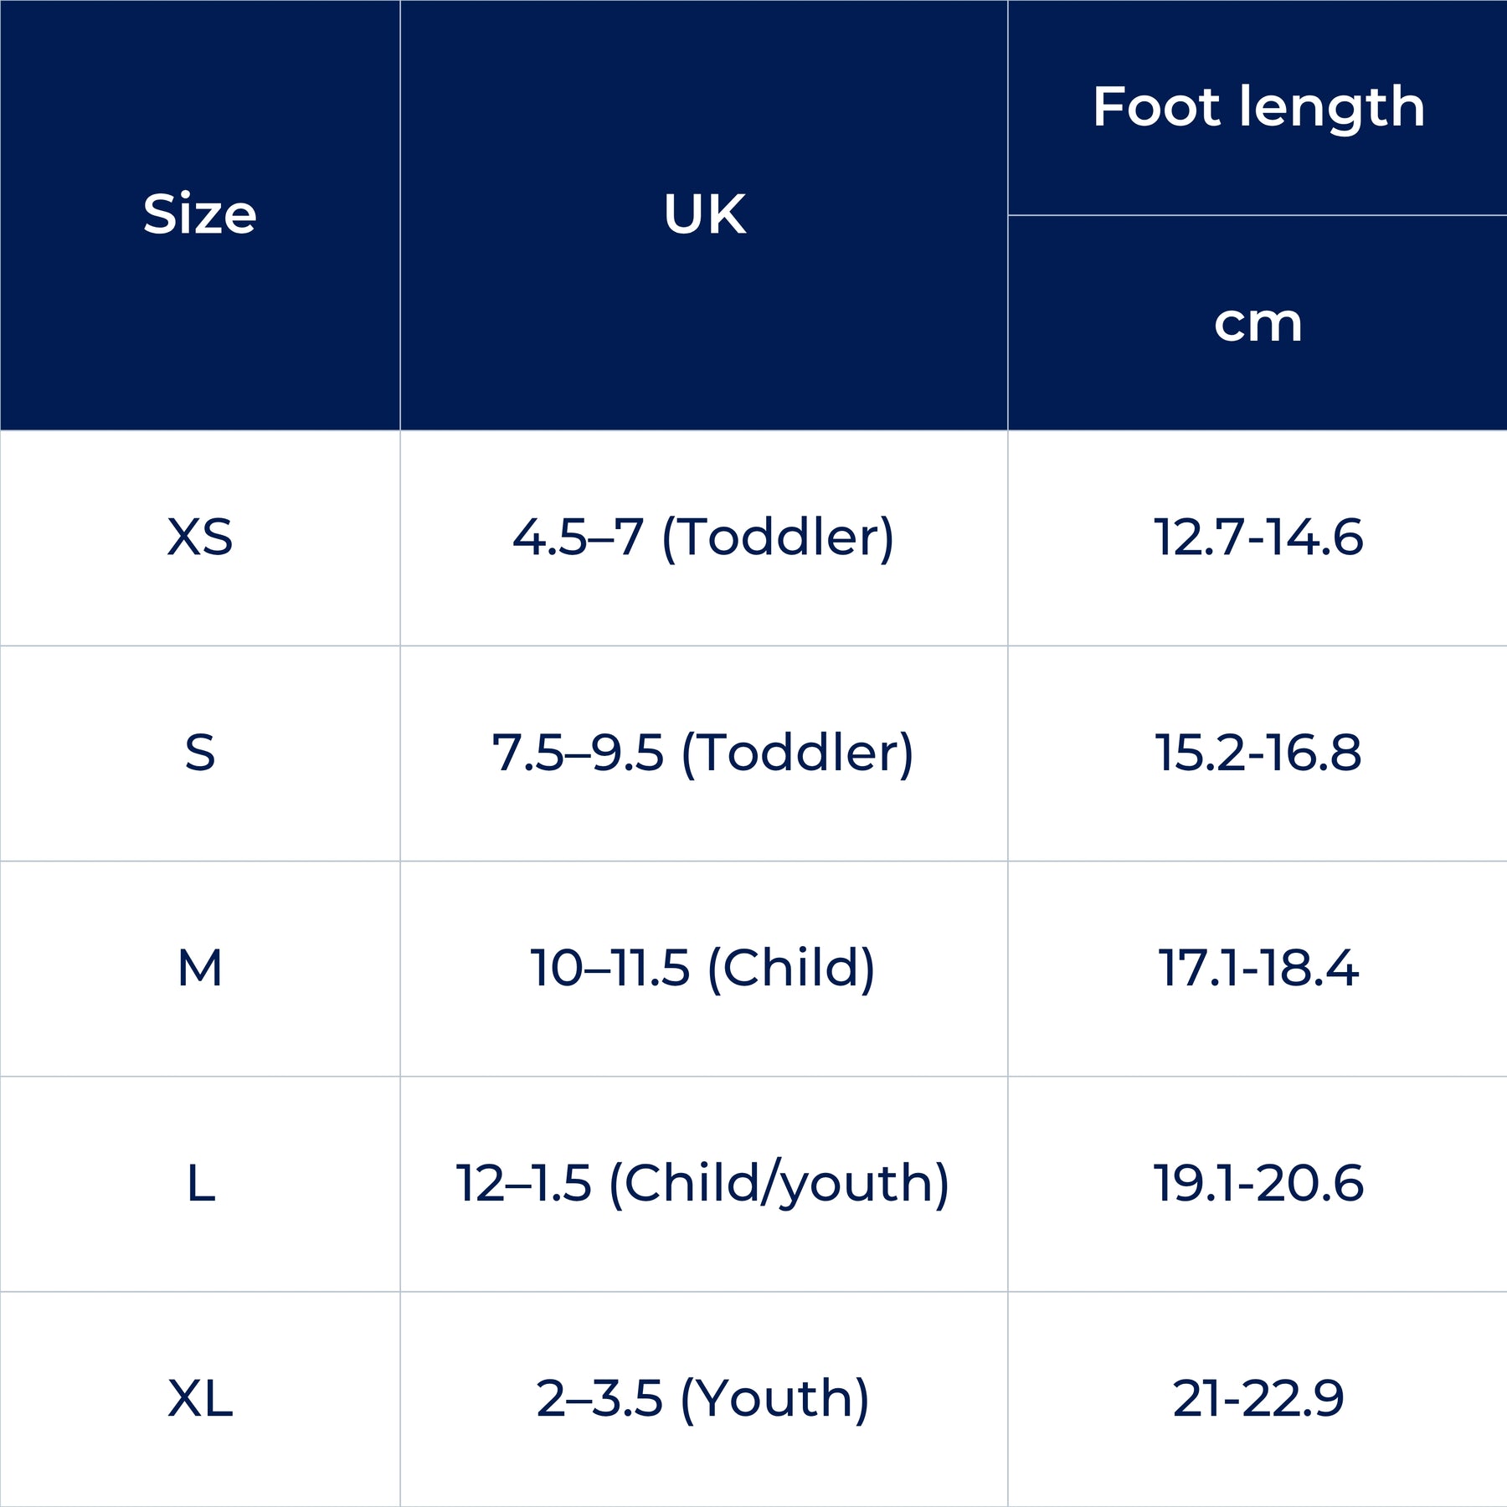
Task: Select the 12.7-14.6 foot length cell
Action: (x=1258, y=537)
